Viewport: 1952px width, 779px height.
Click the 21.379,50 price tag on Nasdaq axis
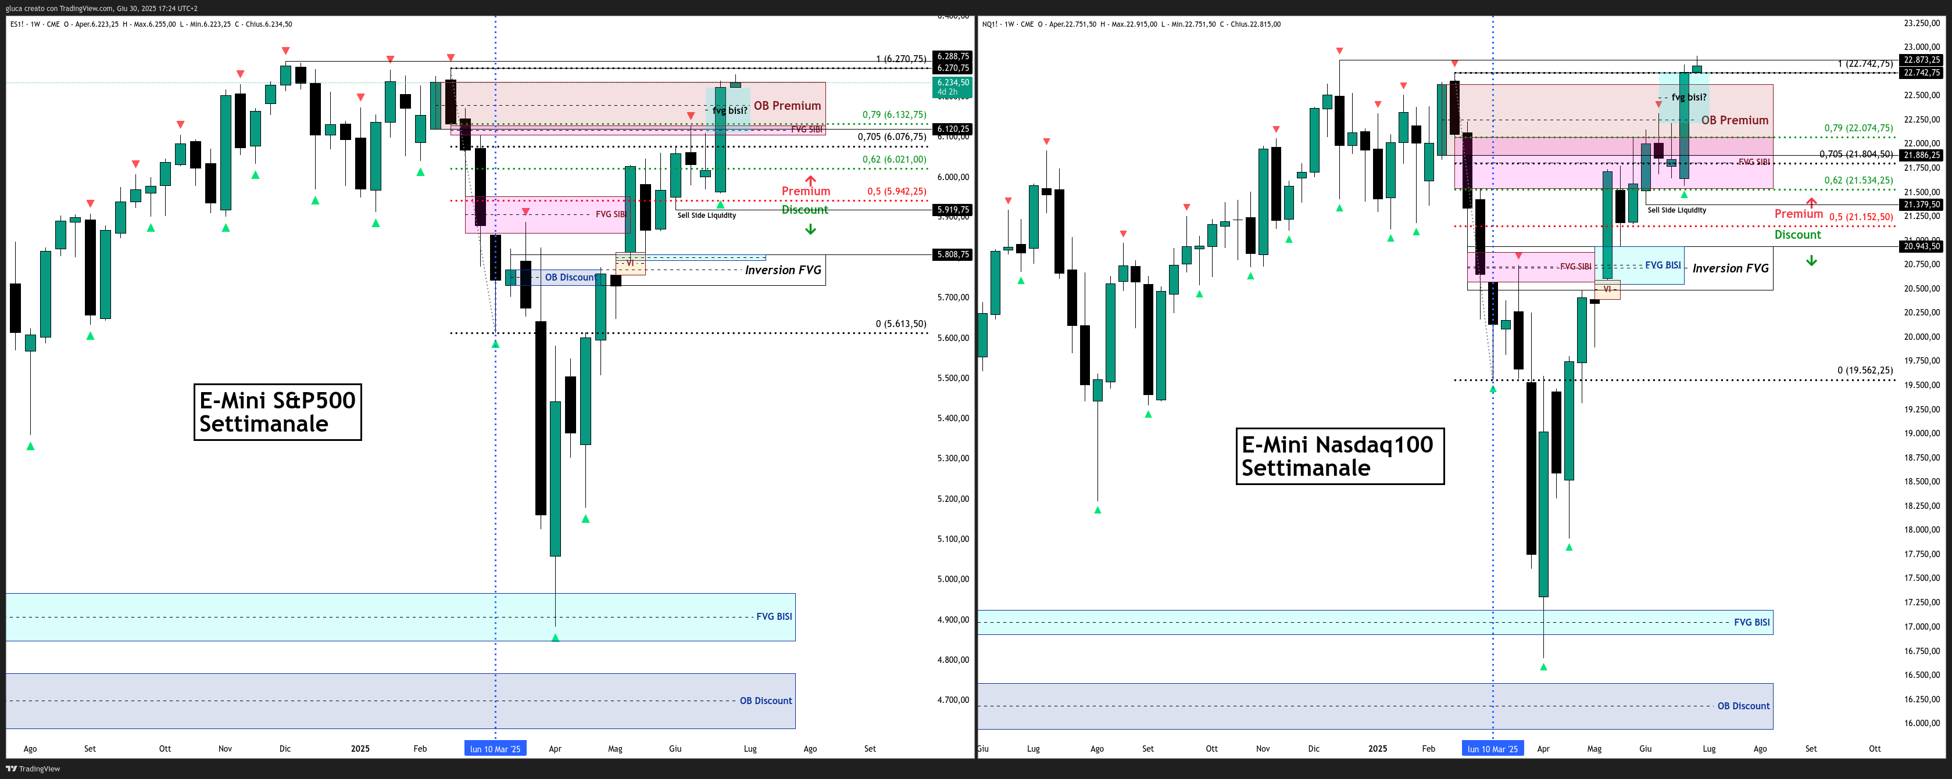[1921, 204]
